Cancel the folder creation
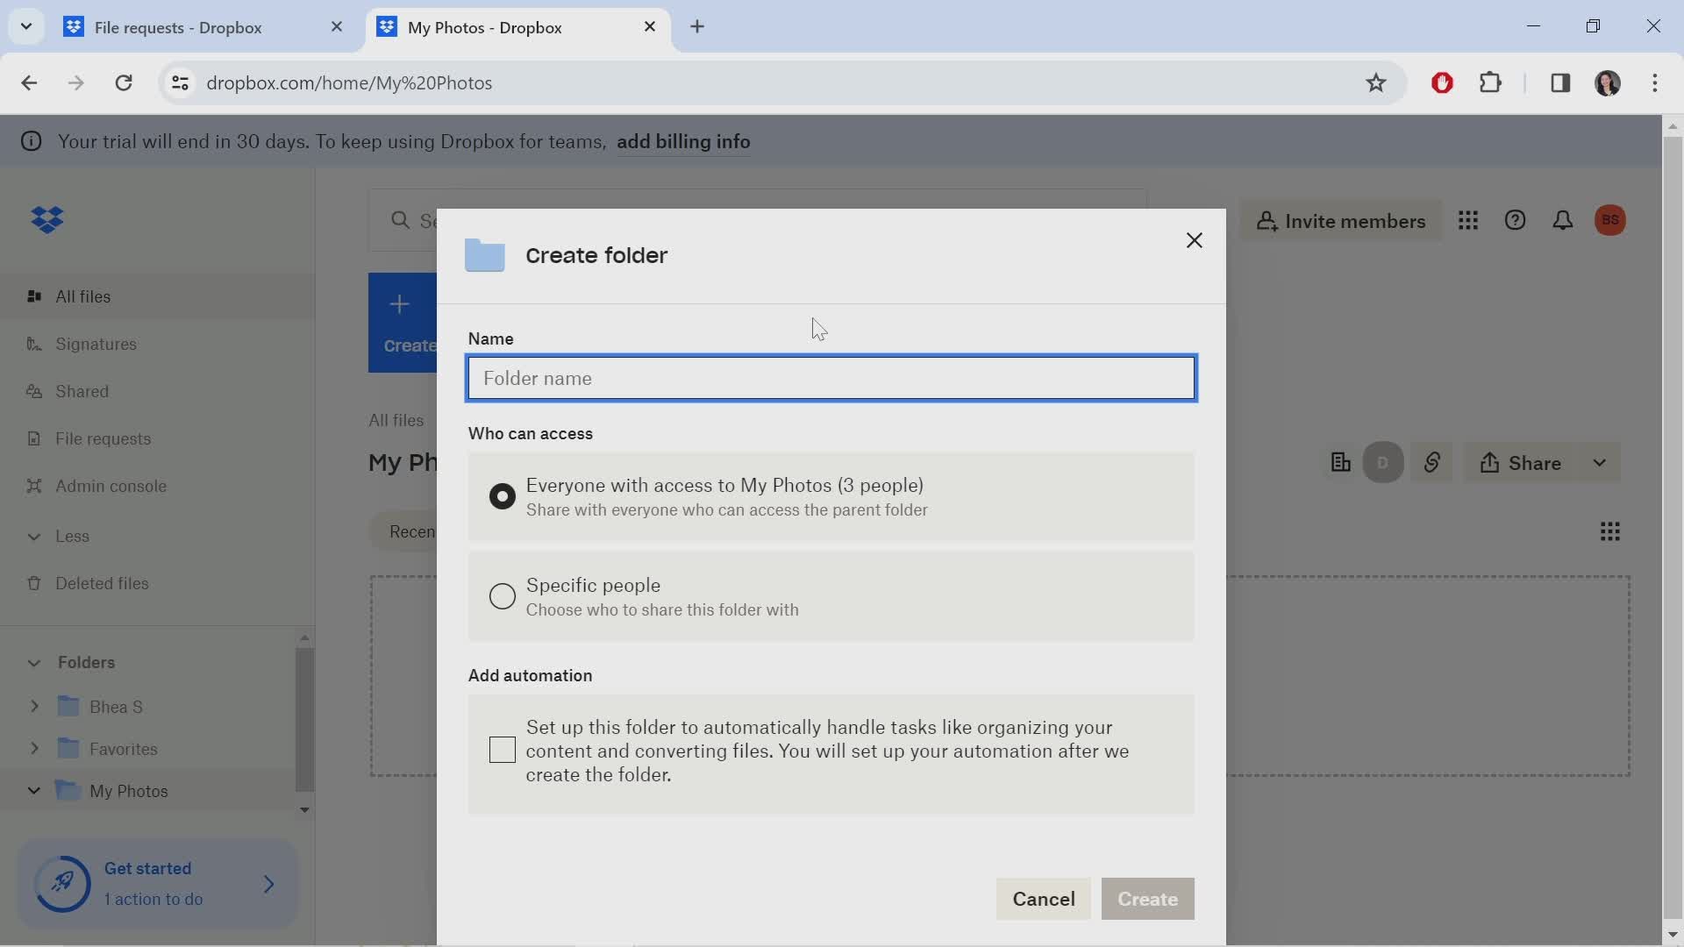The height and width of the screenshot is (947, 1684). [x=1043, y=899]
